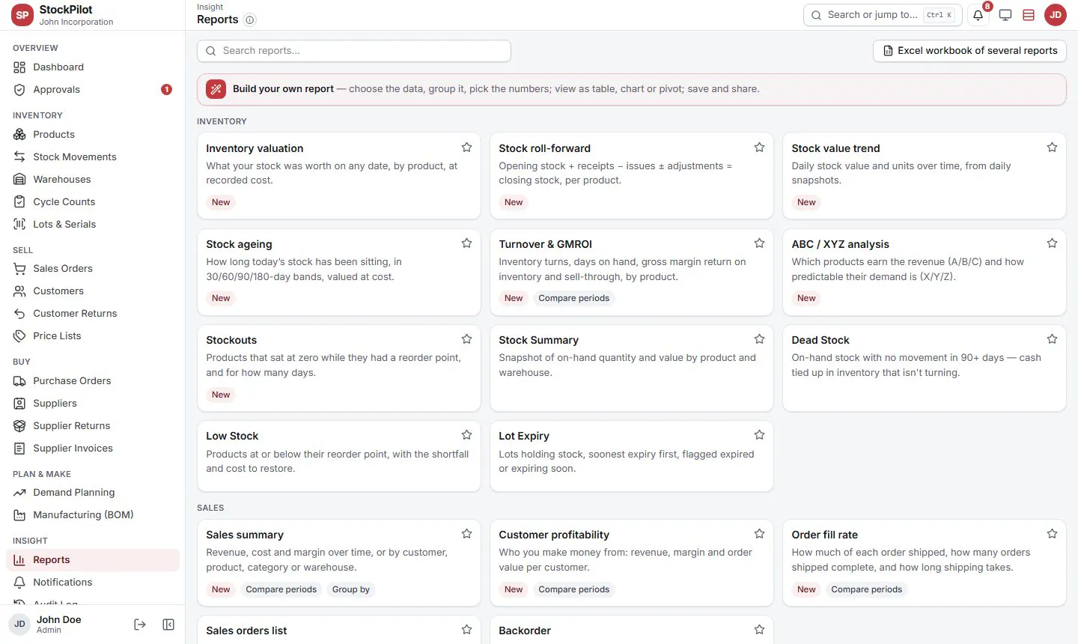Toggle favorite star on ABC / XYZ analysis
Screen dimensions: 1078x644
(x=1052, y=243)
